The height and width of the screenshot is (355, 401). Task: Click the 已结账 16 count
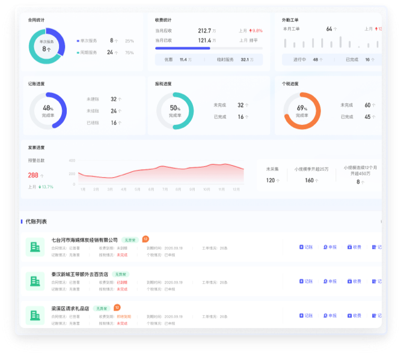(x=116, y=123)
